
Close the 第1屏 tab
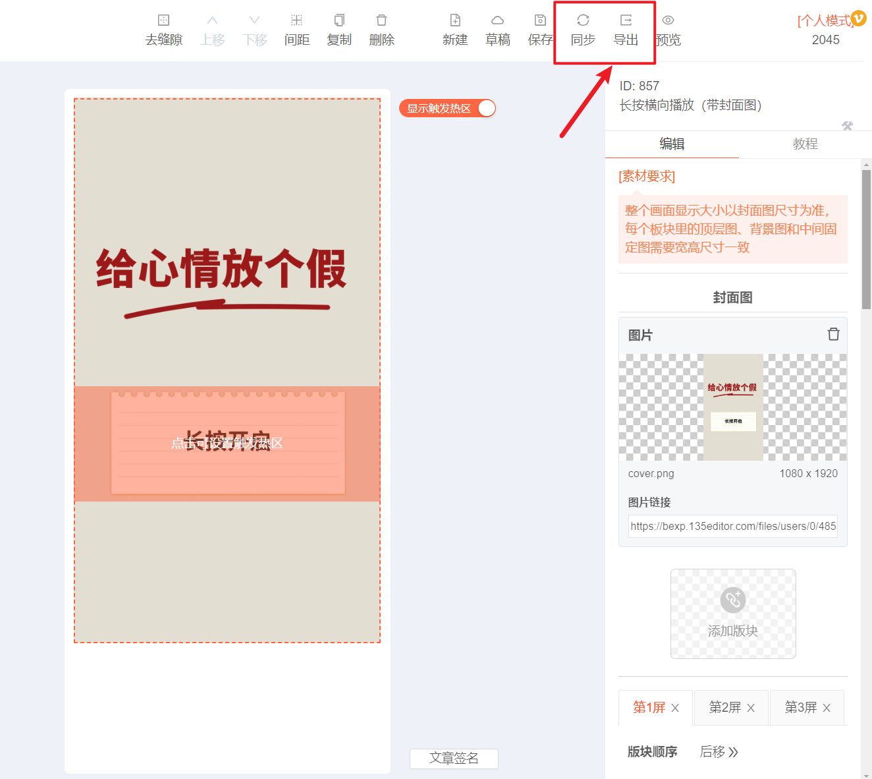675,708
